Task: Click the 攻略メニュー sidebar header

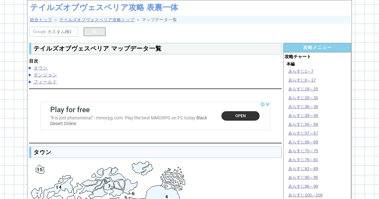Action: click(317, 48)
